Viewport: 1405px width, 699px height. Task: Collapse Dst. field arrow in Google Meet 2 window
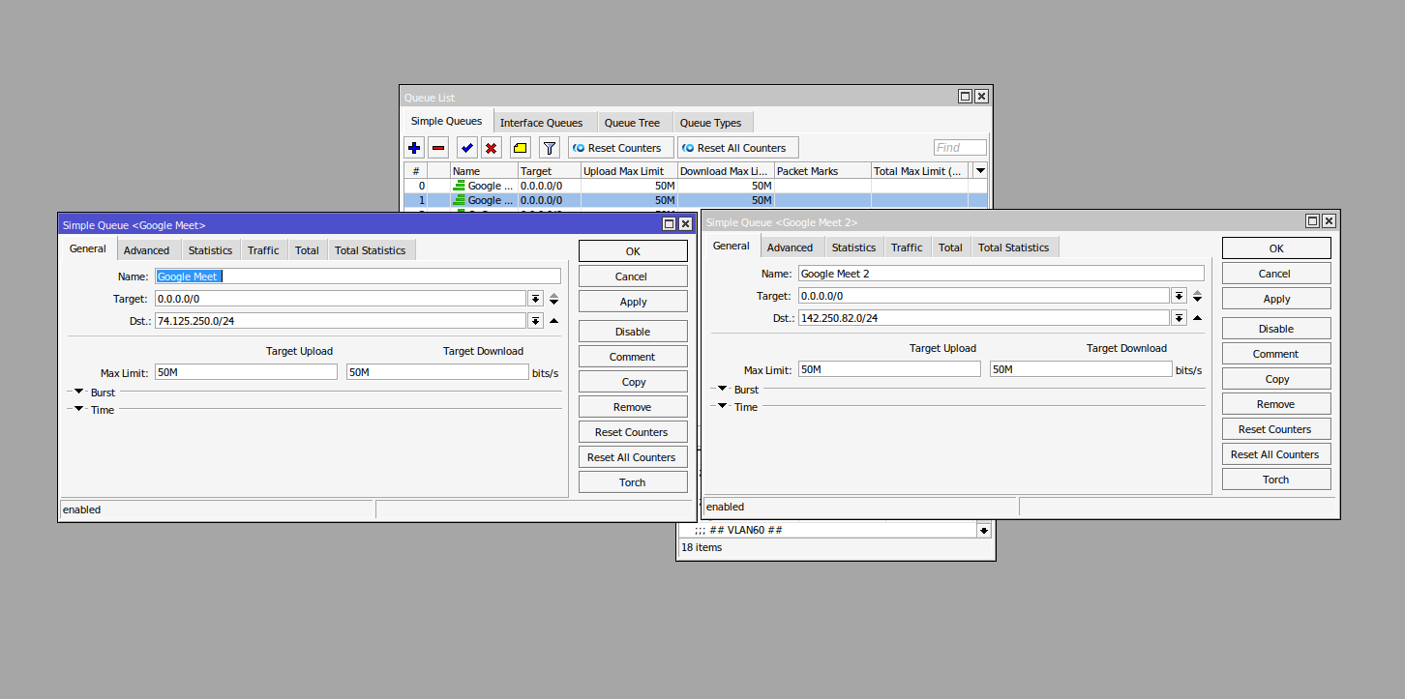(x=1197, y=318)
